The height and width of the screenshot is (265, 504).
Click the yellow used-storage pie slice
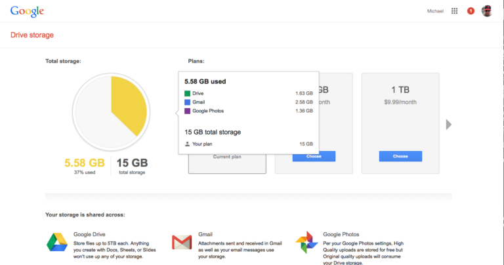click(x=129, y=104)
